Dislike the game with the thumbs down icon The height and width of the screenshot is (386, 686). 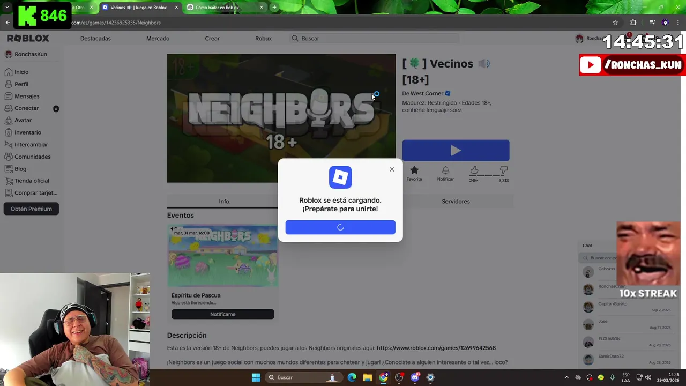(504, 170)
